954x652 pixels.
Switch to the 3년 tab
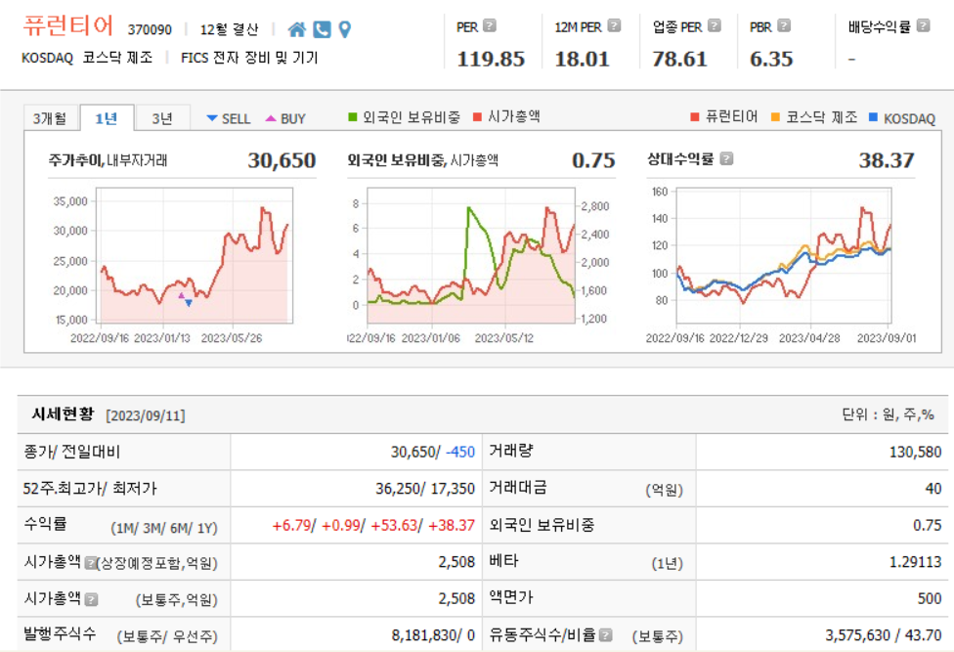coord(161,116)
